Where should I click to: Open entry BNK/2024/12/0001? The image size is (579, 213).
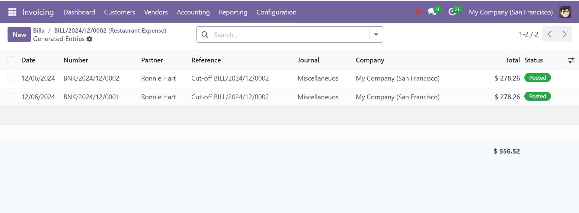point(91,97)
